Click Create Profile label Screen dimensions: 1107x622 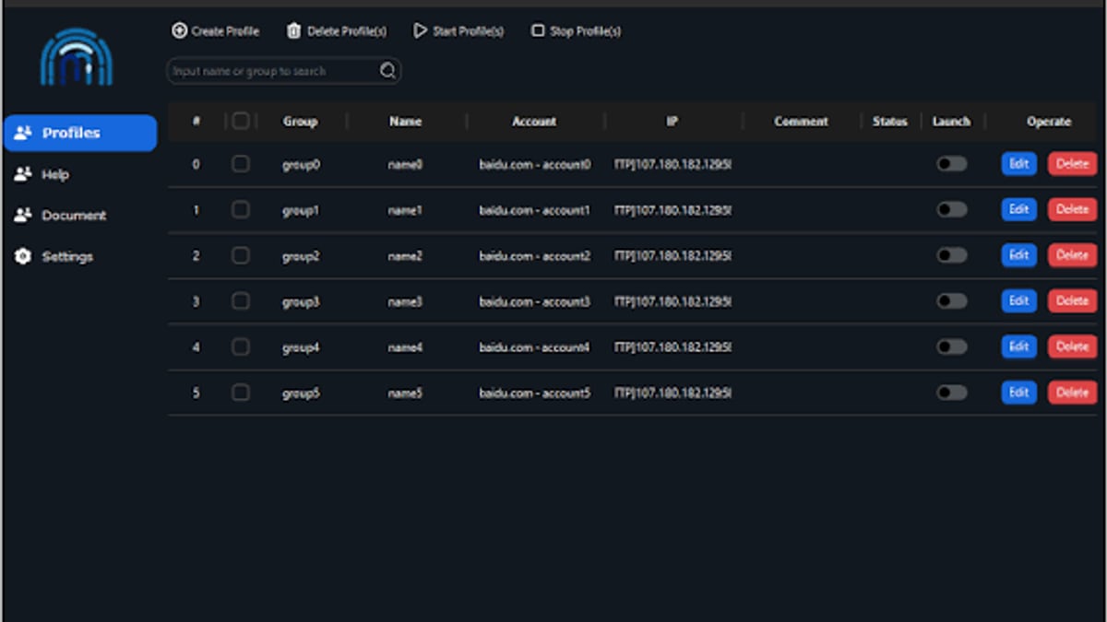225,31
